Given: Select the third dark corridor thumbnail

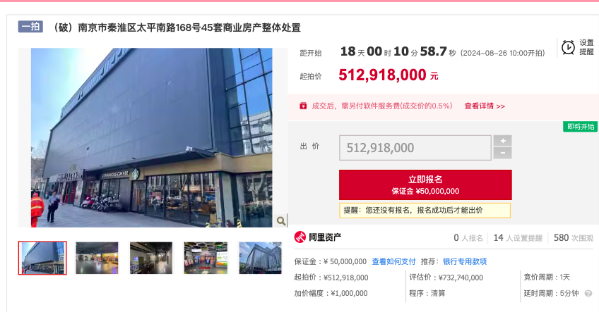Looking at the screenshot, I should point(151,258).
